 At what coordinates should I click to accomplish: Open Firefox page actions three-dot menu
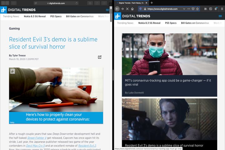pyautogui.click(x=189, y=9)
